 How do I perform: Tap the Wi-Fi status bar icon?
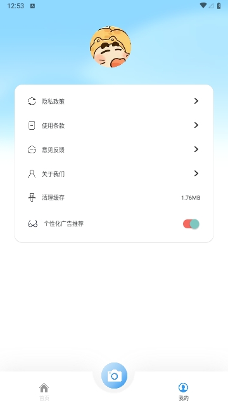coord(203,6)
